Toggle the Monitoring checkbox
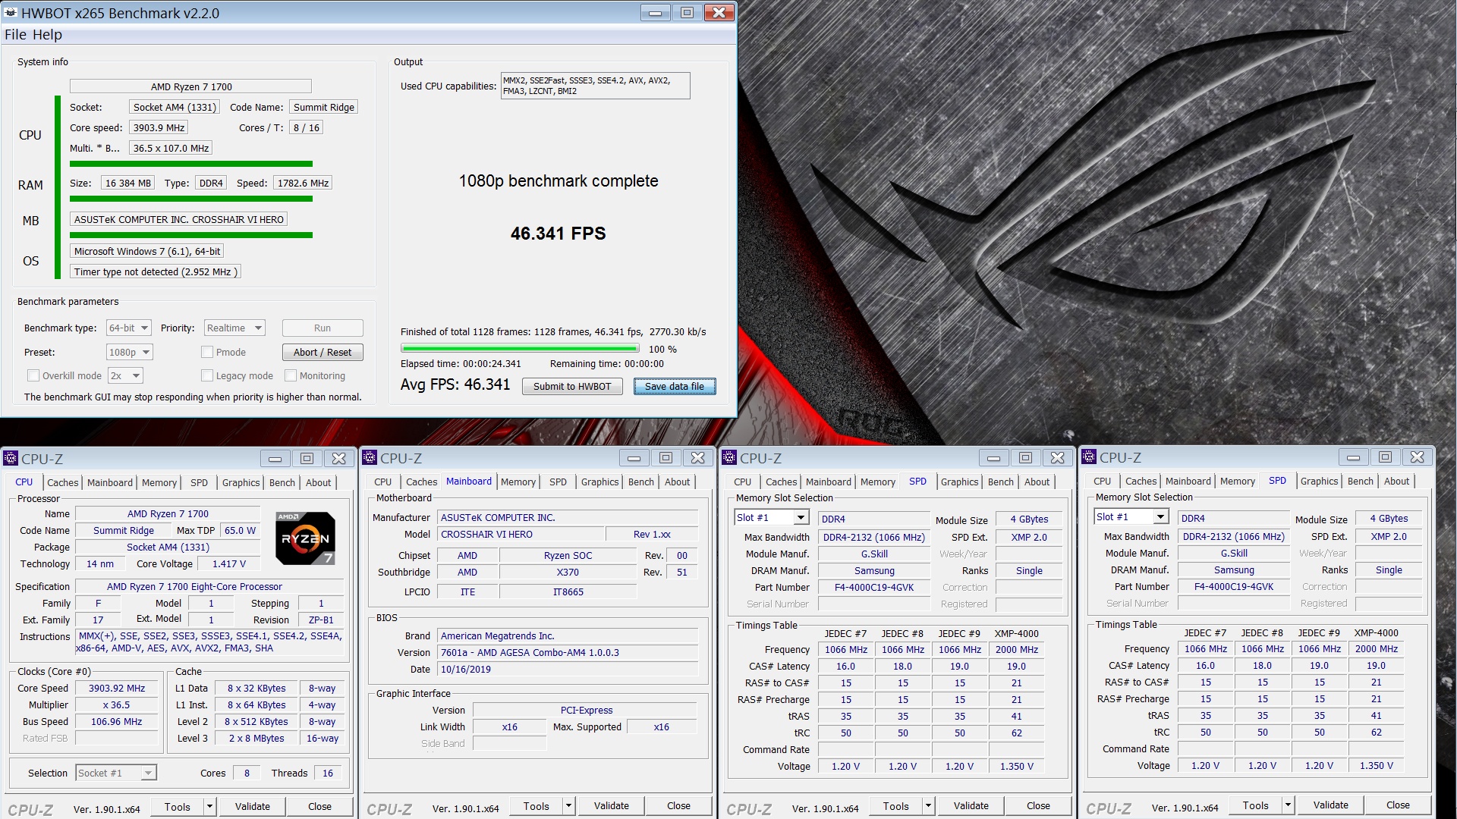Screen dimensions: 1457x819 tap(290, 376)
